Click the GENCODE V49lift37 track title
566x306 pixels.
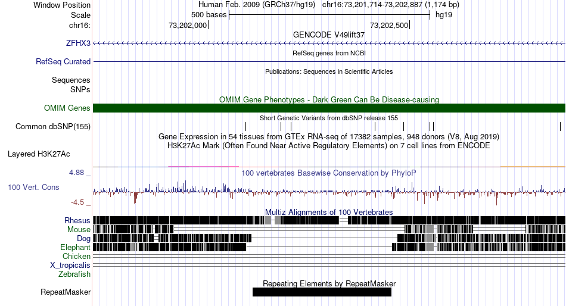click(329, 35)
